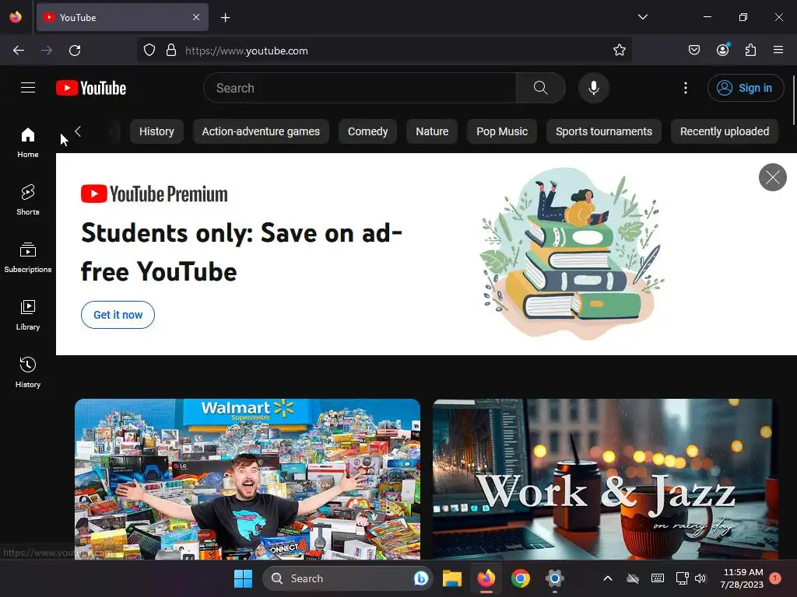The image size is (797, 597).
Task: Open the list all tabs dropdown
Action: point(642,17)
